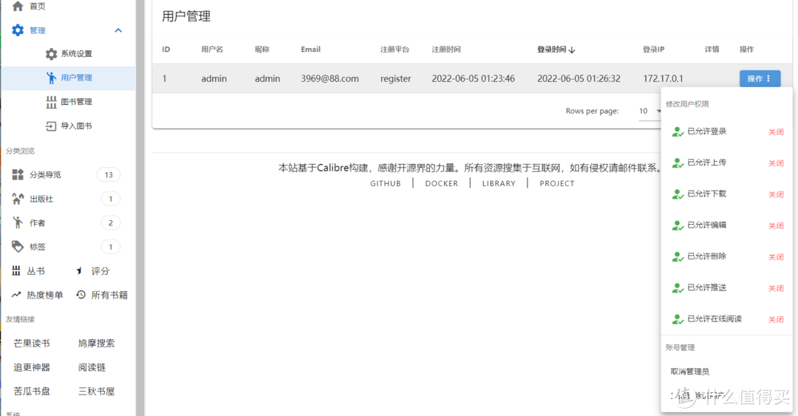
Task: Open the GITHUB footer link
Action: (x=385, y=183)
